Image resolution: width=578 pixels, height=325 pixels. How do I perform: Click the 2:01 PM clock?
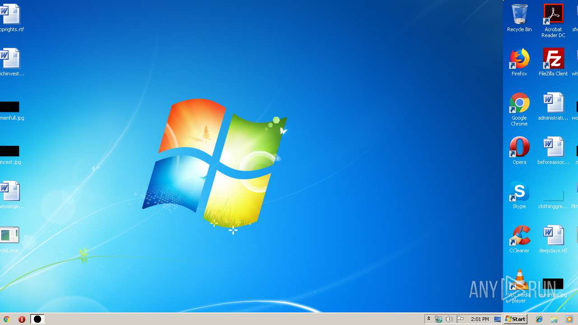coord(480,319)
